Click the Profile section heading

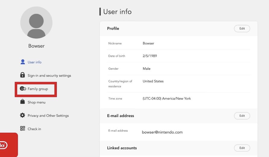(113, 29)
